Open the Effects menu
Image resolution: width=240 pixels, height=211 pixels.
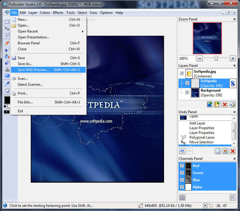point(58,13)
